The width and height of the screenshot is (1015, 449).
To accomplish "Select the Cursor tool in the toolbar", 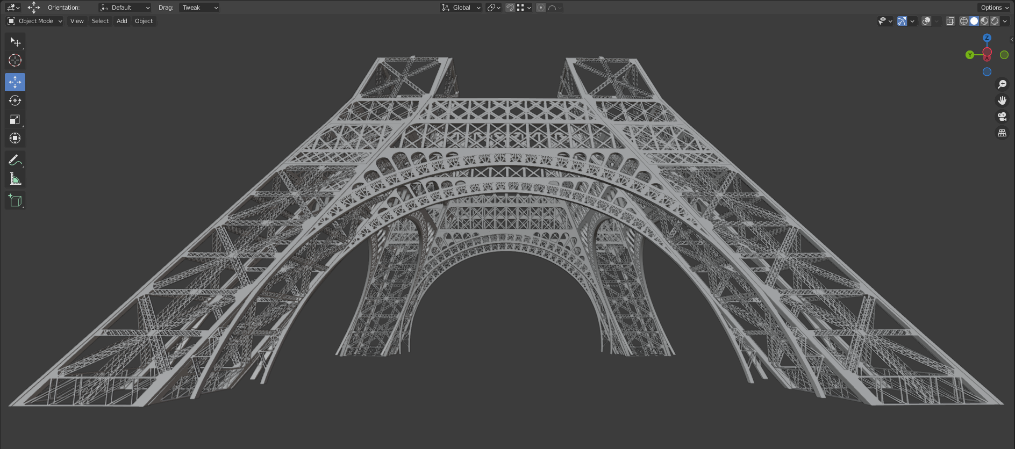I will 15,60.
